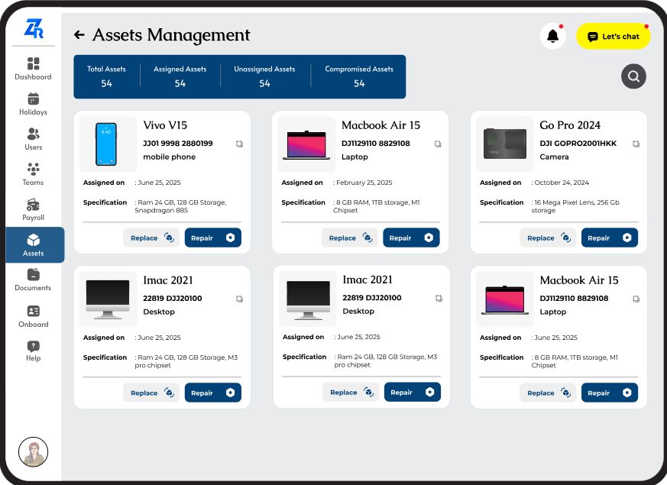Open the Vivo V15 phone image

pos(108,144)
